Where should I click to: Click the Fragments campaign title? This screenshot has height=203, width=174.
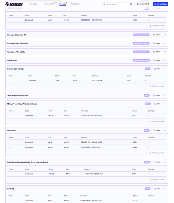click(x=12, y=130)
